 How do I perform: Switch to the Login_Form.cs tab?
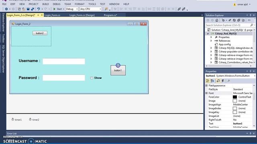click(53, 15)
